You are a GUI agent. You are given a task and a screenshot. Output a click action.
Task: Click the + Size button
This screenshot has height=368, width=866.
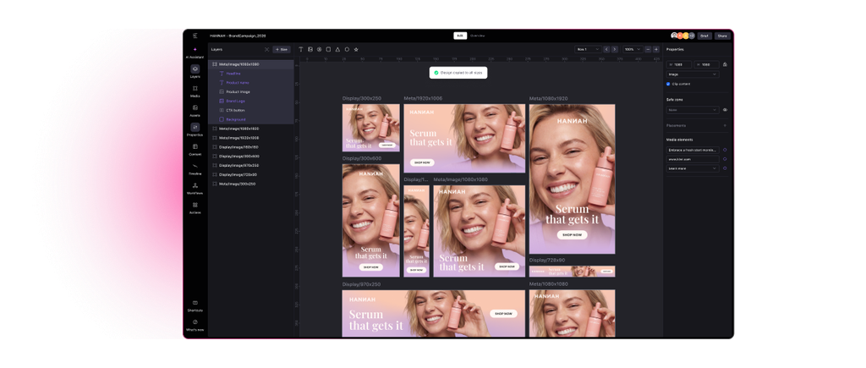point(281,49)
